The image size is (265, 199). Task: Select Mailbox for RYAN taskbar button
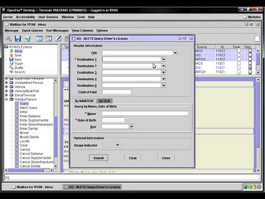33,187
